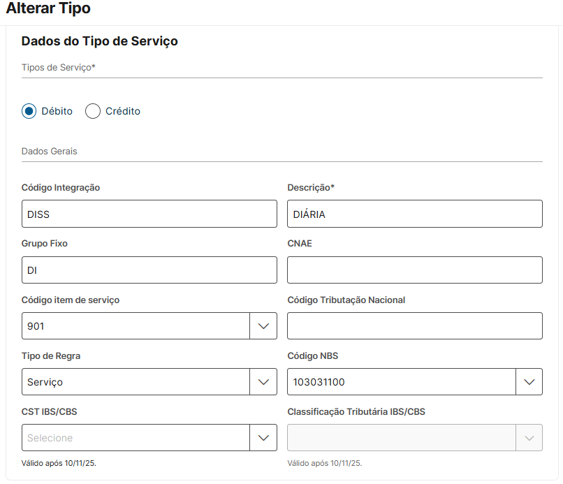This screenshot has height=484, width=563.
Task: Click the Grupo Fixo field containing DI
Action: (149, 270)
